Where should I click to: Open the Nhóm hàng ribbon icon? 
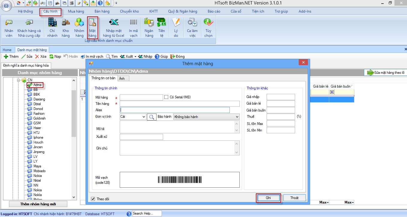[79, 27]
